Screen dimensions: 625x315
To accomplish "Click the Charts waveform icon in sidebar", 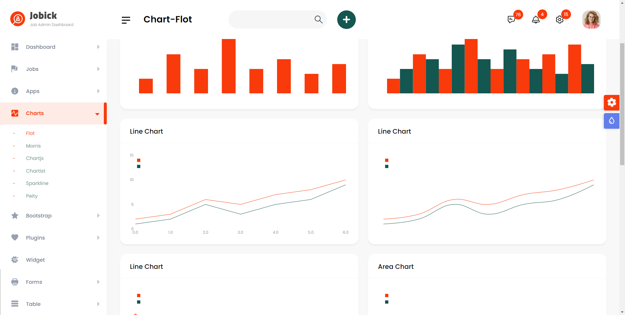I will click(15, 113).
